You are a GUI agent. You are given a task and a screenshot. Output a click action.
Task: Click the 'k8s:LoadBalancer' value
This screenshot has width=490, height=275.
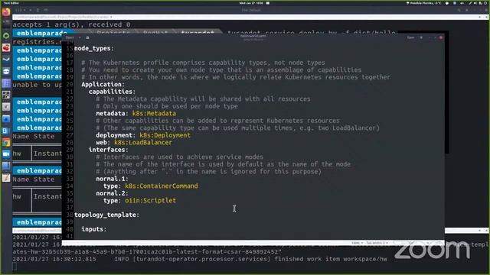[143, 143]
